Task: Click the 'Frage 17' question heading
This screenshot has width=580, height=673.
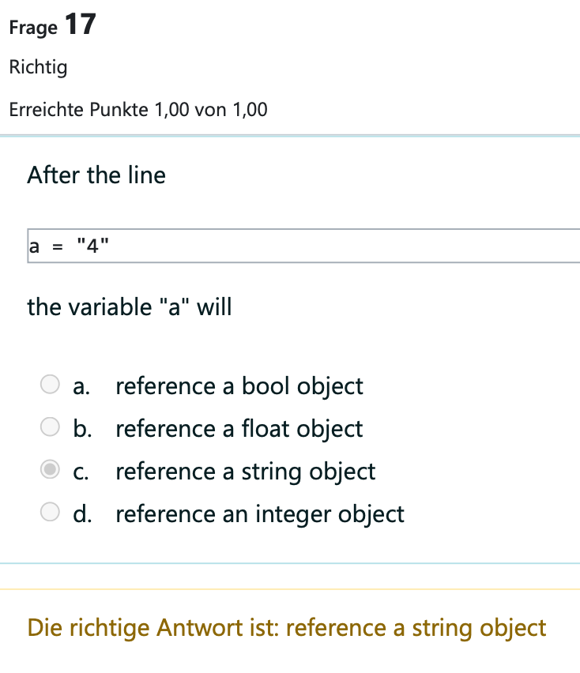Action: 52,26
